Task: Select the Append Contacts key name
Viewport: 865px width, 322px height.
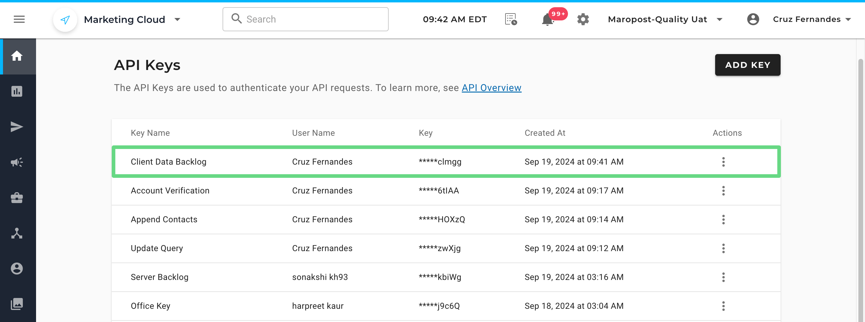Action: (164, 220)
